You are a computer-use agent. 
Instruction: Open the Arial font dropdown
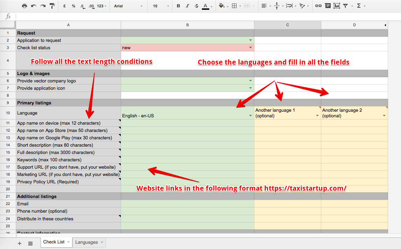[x=128, y=6]
